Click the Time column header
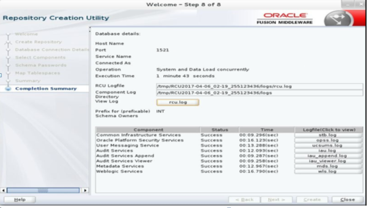Viewport: 367px width, 208px height. coord(267,130)
